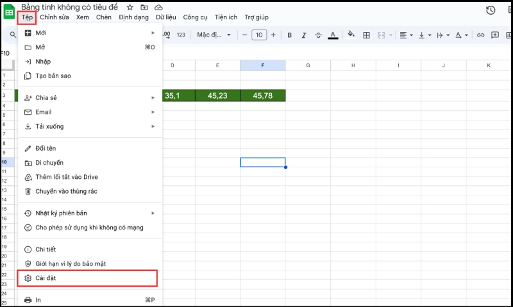The height and width of the screenshot is (307, 513).
Task: Open the Chèn menu
Action: (x=104, y=17)
